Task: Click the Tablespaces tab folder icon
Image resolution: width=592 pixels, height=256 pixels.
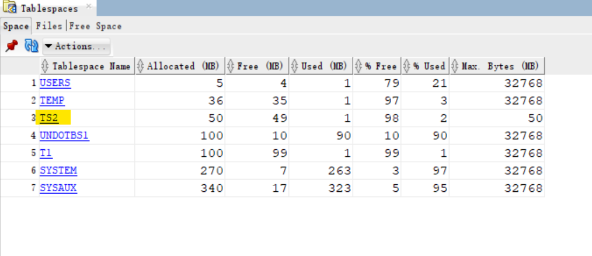Action: (9, 7)
